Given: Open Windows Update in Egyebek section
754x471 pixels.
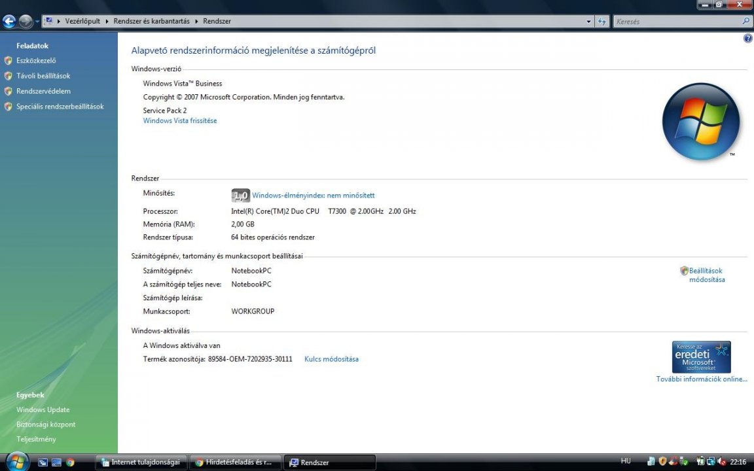Looking at the screenshot, I should click(x=43, y=410).
